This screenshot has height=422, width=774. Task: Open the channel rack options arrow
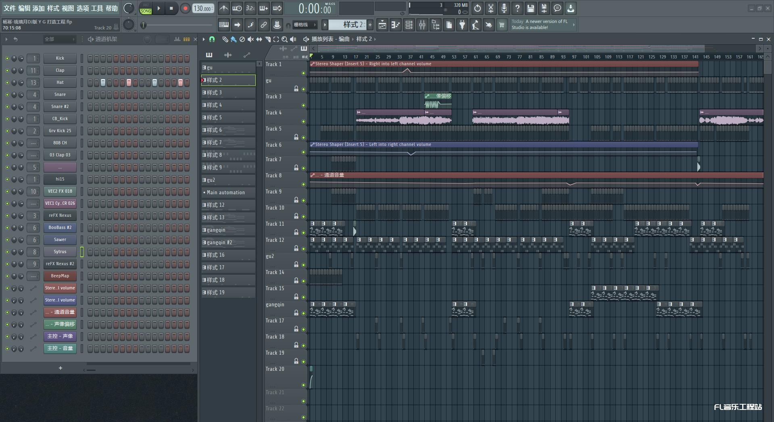pyautogui.click(x=6, y=39)
